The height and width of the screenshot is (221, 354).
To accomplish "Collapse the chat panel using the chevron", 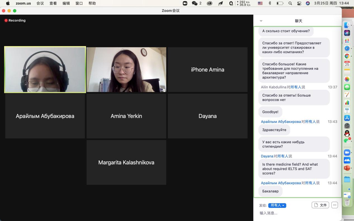I will (x=261, y=21).
